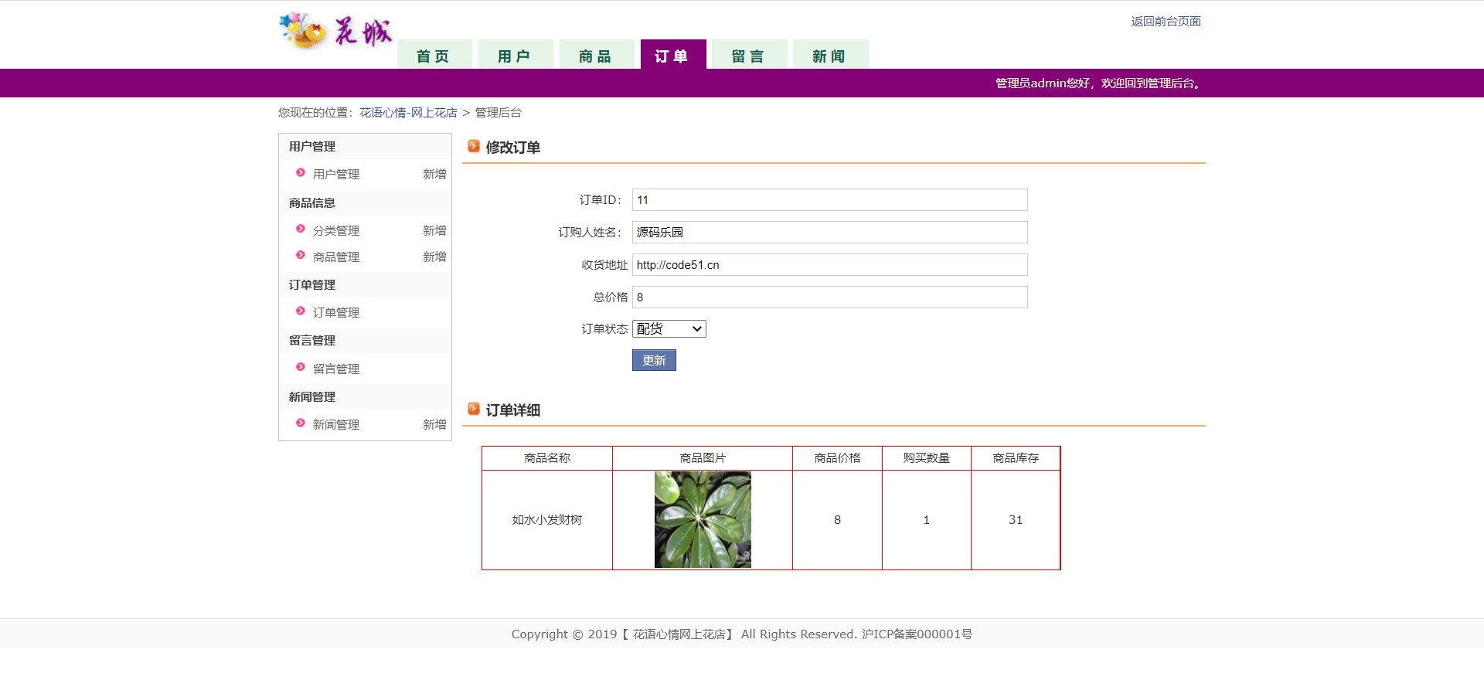This screenshot has height=697, width=1484.
Task: Focus the 收货地址 input field
Action: coord(829,265)
